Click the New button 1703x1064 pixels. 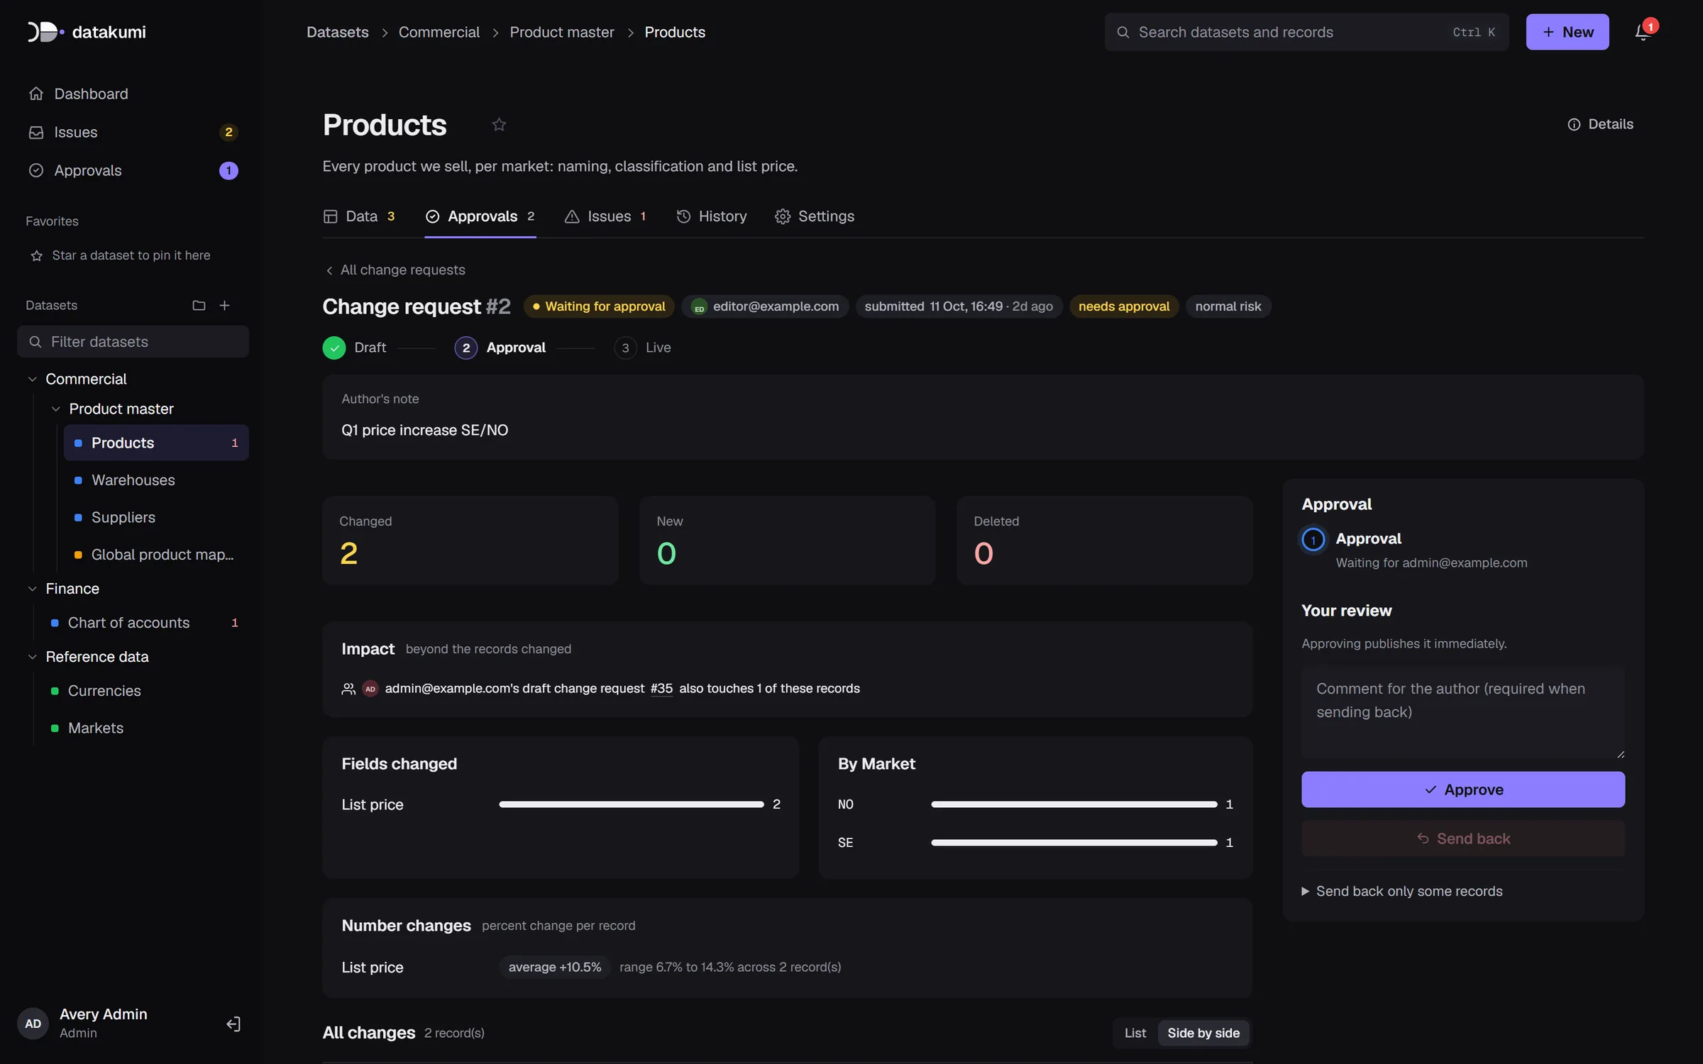click(1567, 32)
